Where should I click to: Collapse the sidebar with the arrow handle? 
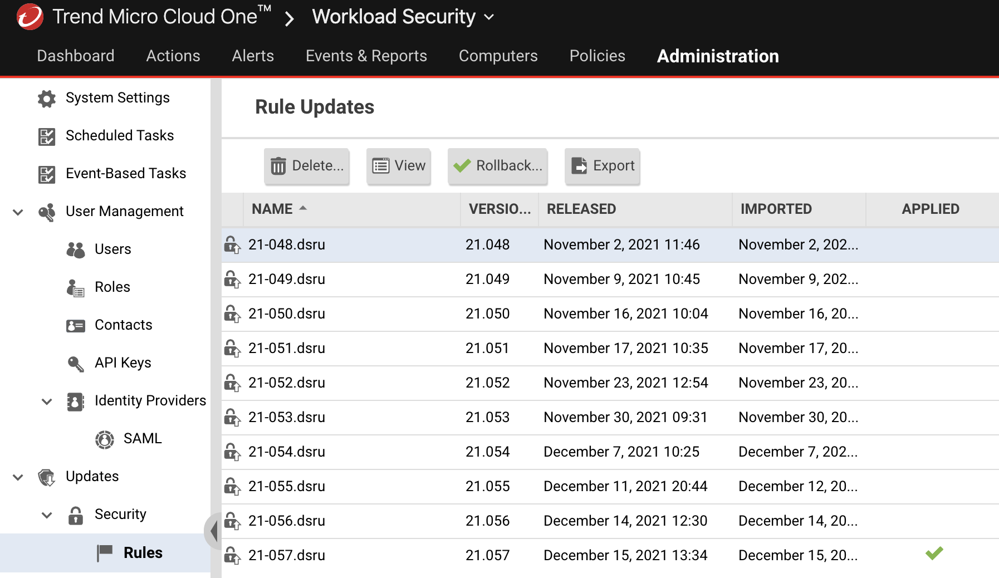[x=213, y=531]
